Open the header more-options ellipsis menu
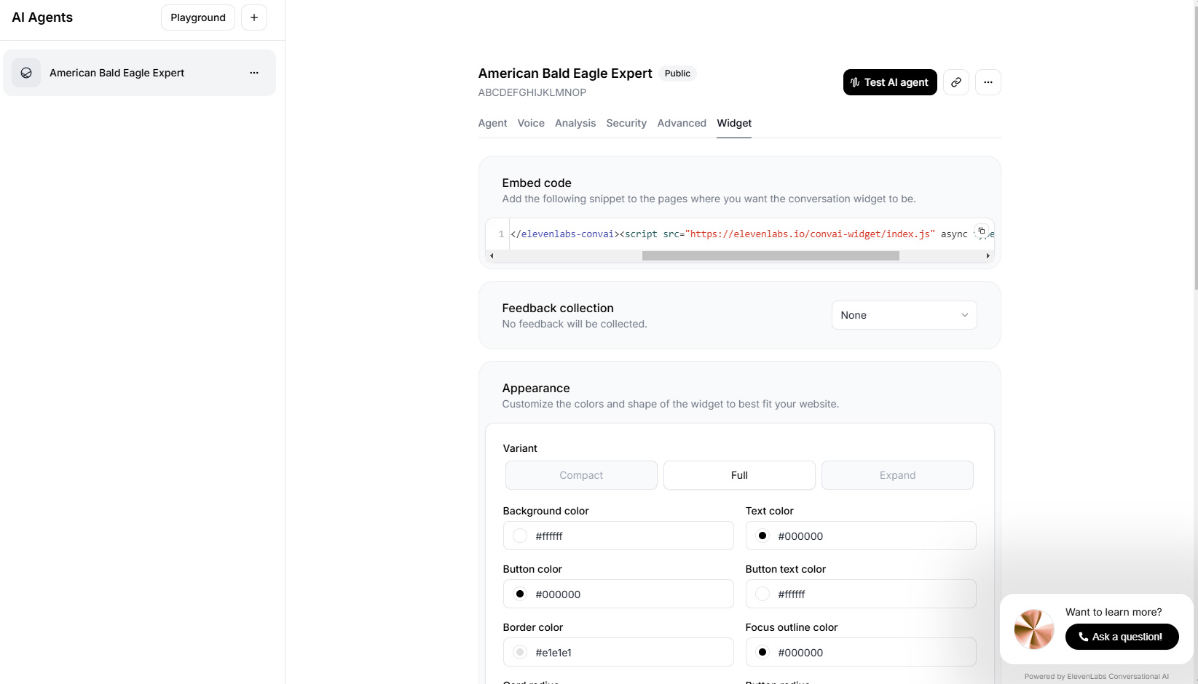1198x684 pixels. pos(988,82)
